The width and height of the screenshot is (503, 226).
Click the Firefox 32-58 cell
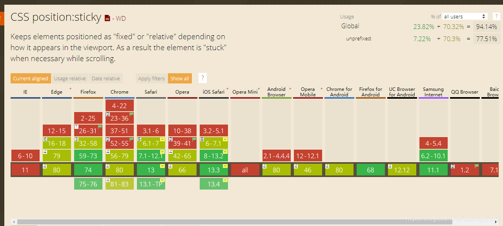(88, 143)
